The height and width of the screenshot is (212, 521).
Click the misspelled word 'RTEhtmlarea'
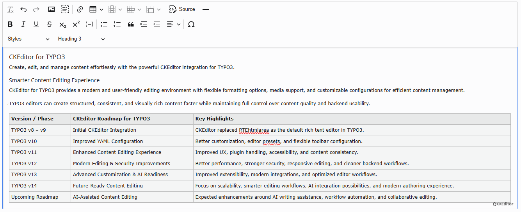coord(254,130)
